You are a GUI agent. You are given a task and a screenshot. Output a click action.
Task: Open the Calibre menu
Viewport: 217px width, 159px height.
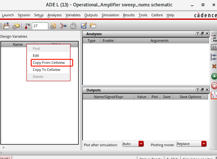(x=157, y=15)
